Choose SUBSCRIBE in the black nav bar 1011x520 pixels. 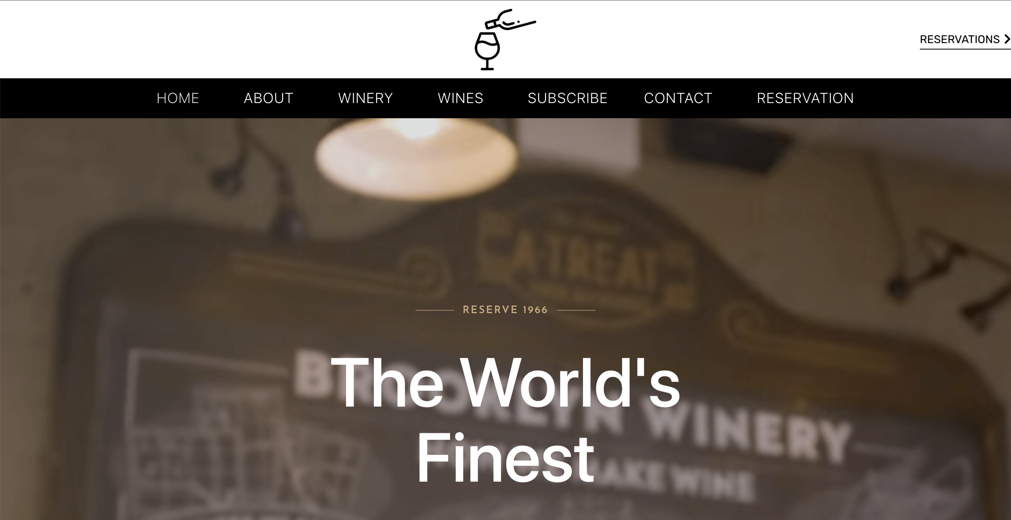[567, 98]
